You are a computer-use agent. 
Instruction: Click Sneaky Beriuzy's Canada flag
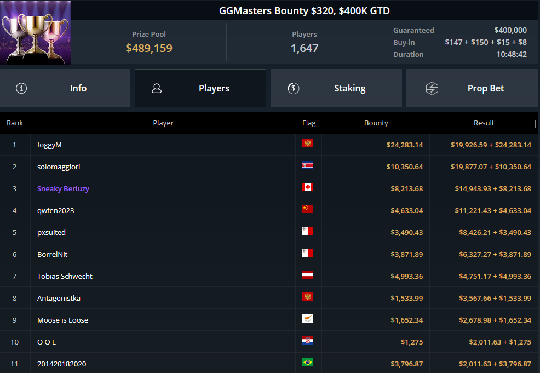coord(308,187)
